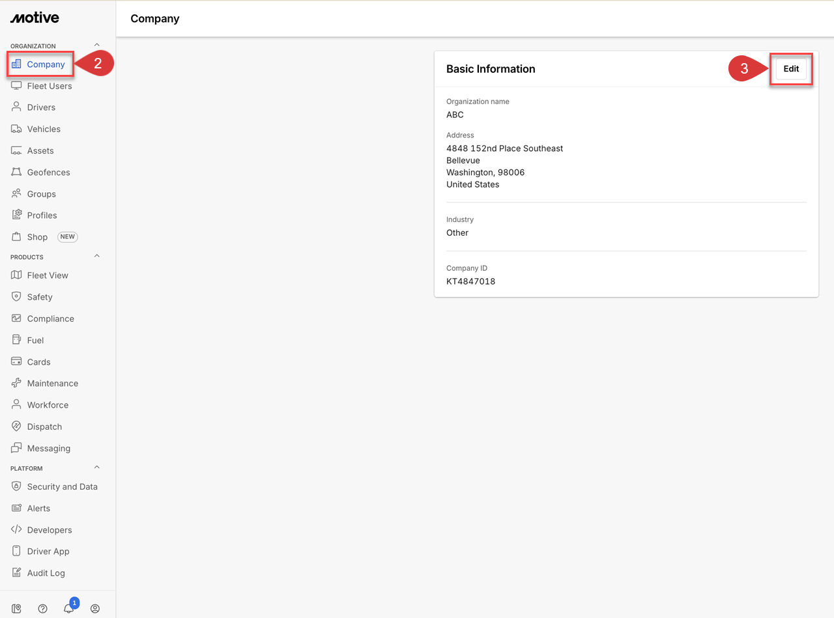This screenshot has width=834, height=618.
Task: Open the Cards icon in sidebar
Action: (x=15, y=361)
